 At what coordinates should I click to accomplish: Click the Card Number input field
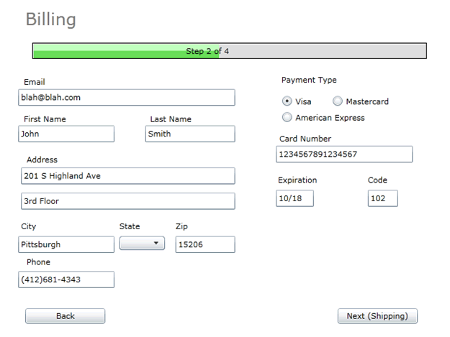click(344, 154)
